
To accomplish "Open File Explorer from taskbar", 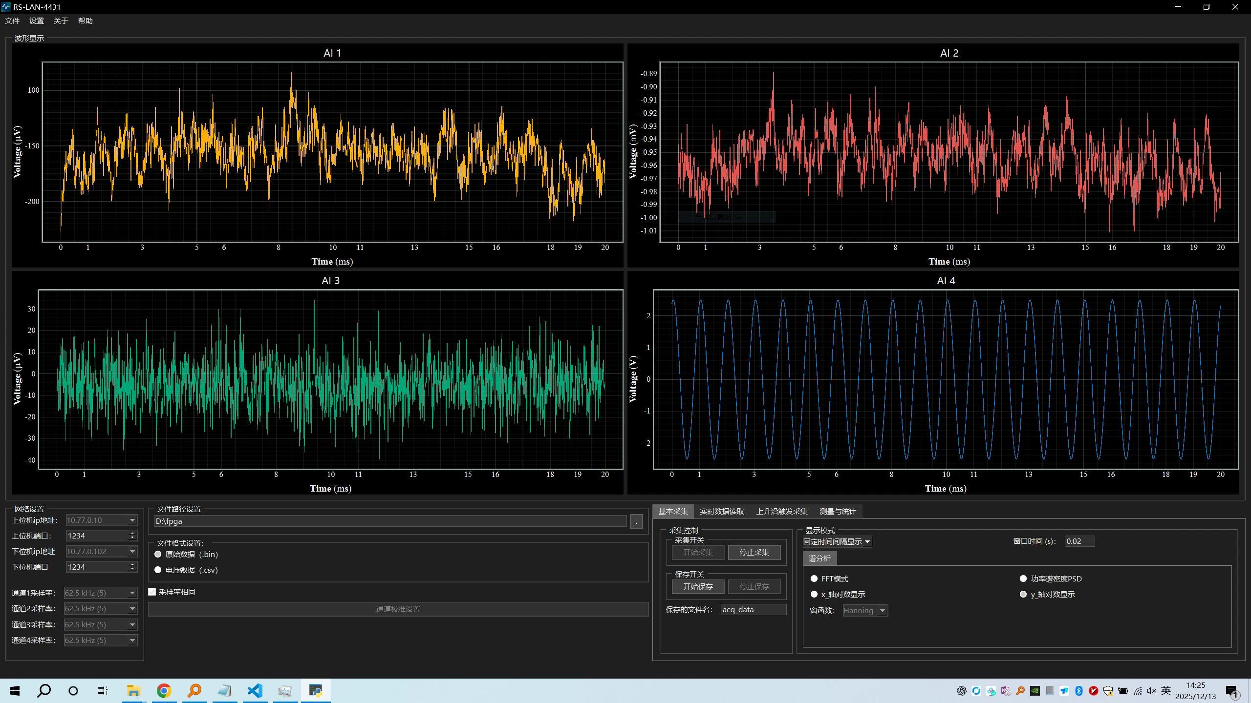I will [x=133, y=690].
